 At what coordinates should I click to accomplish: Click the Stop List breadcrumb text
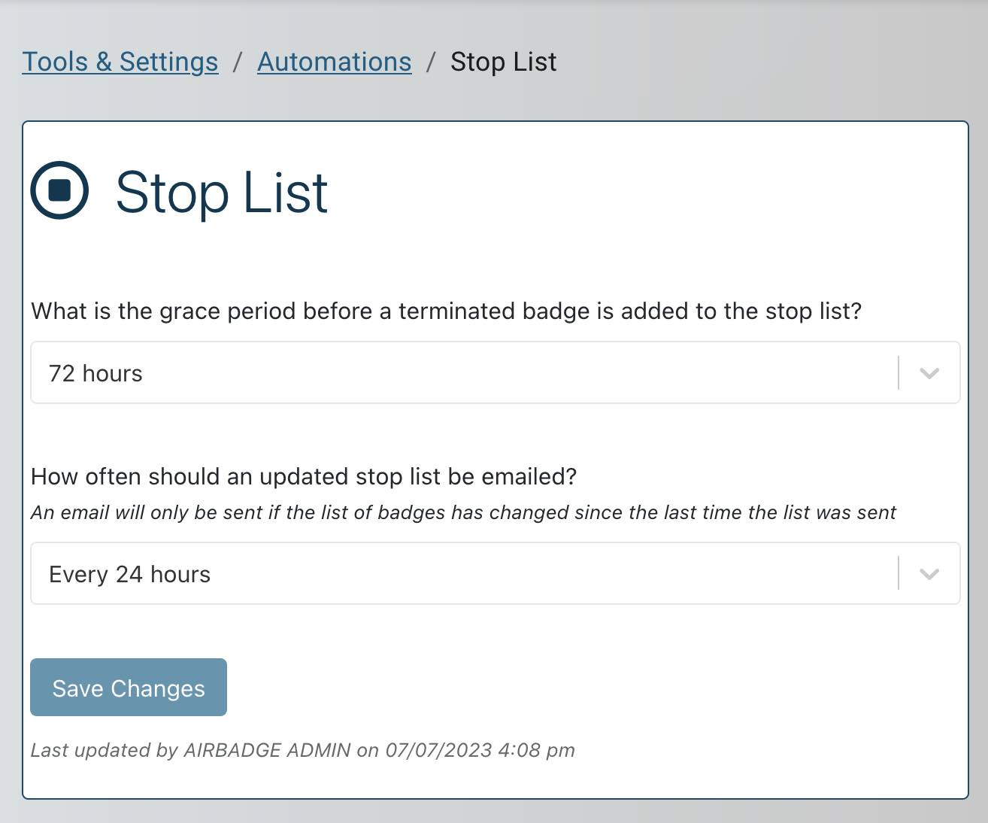click(x=503, y=62)
